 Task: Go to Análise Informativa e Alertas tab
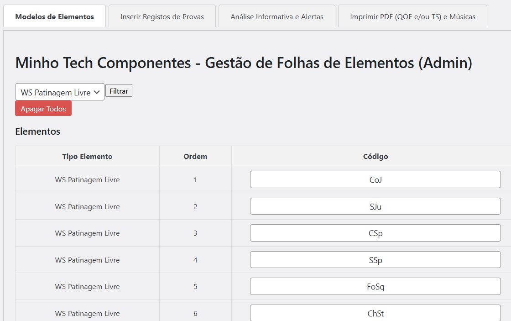(277, 17)
